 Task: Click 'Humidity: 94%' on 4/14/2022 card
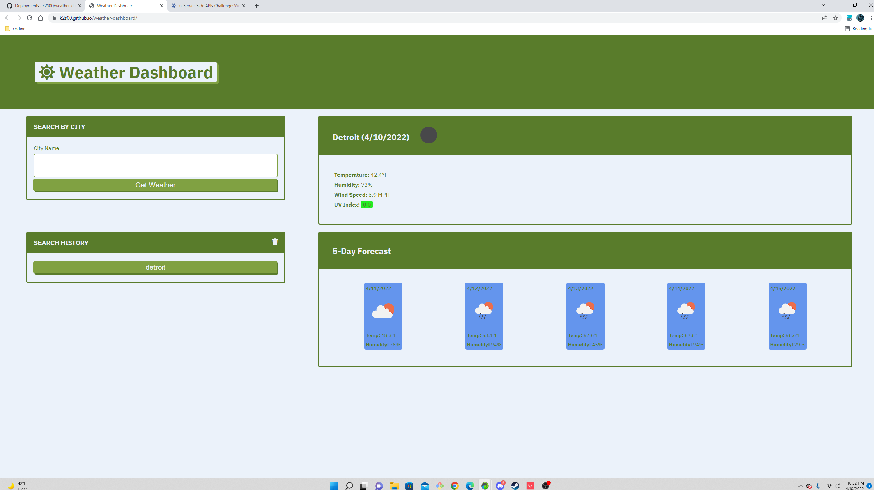point(686,345)
